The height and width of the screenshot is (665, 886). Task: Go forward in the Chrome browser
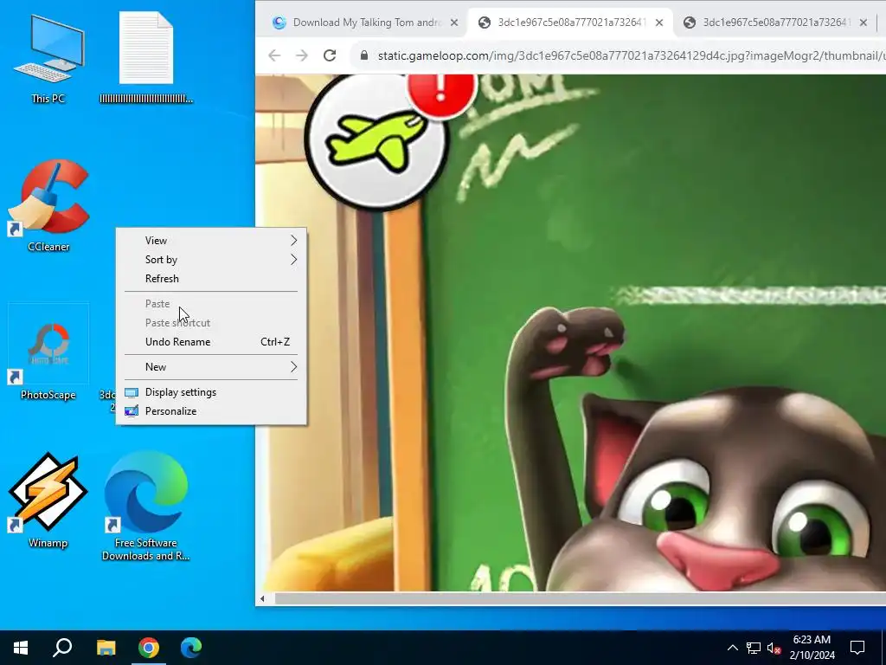(302, 55)
